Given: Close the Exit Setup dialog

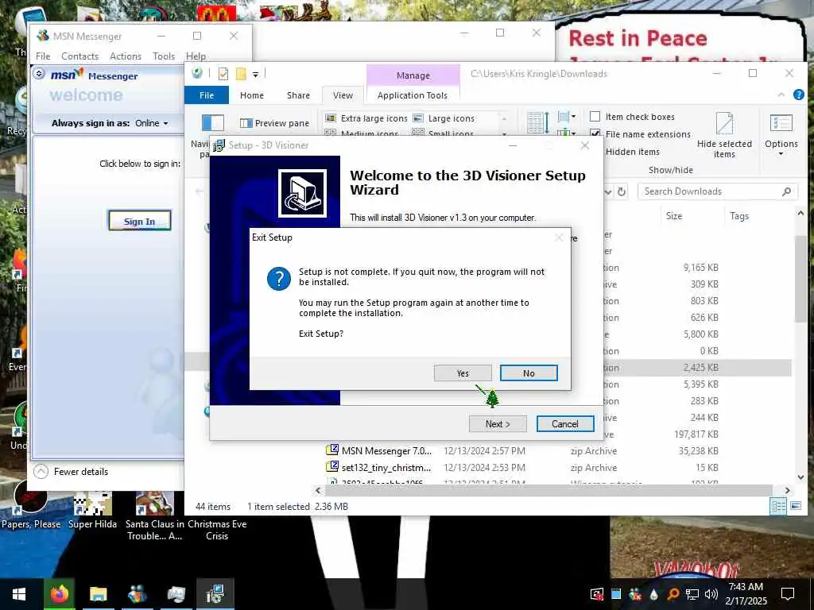Looking at the screenshot, I should tap(559, 237).
